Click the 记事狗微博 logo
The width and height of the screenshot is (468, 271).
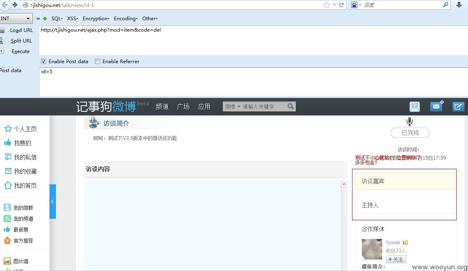[x=106, y=106]
